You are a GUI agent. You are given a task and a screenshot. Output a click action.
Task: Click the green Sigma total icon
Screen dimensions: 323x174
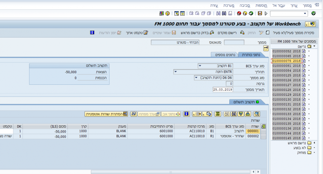(217, 114)
